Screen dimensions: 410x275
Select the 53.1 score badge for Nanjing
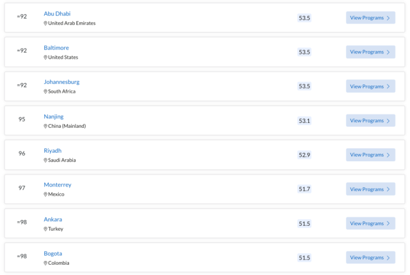coord(304,121)
